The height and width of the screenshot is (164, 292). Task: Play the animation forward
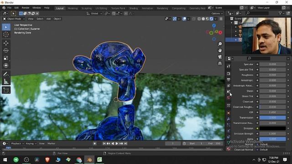coord(117,143)
